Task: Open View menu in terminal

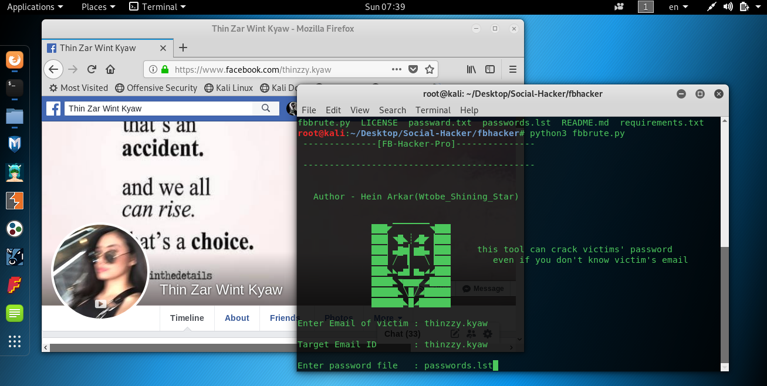Action: (x=360, y=110)
